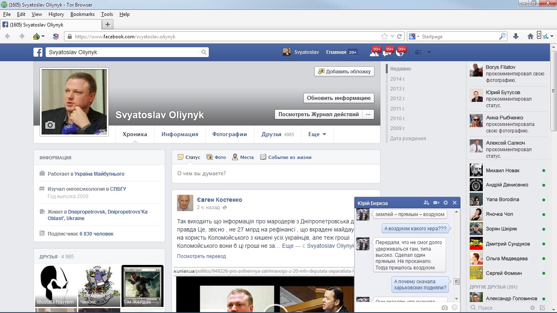Open the History menu
The width and height of the screenshot is (557, 313).
56,14
